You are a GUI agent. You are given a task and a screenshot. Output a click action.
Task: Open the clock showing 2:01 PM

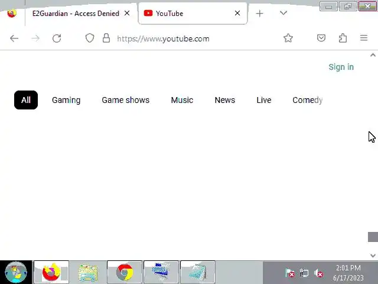[348, 273]
